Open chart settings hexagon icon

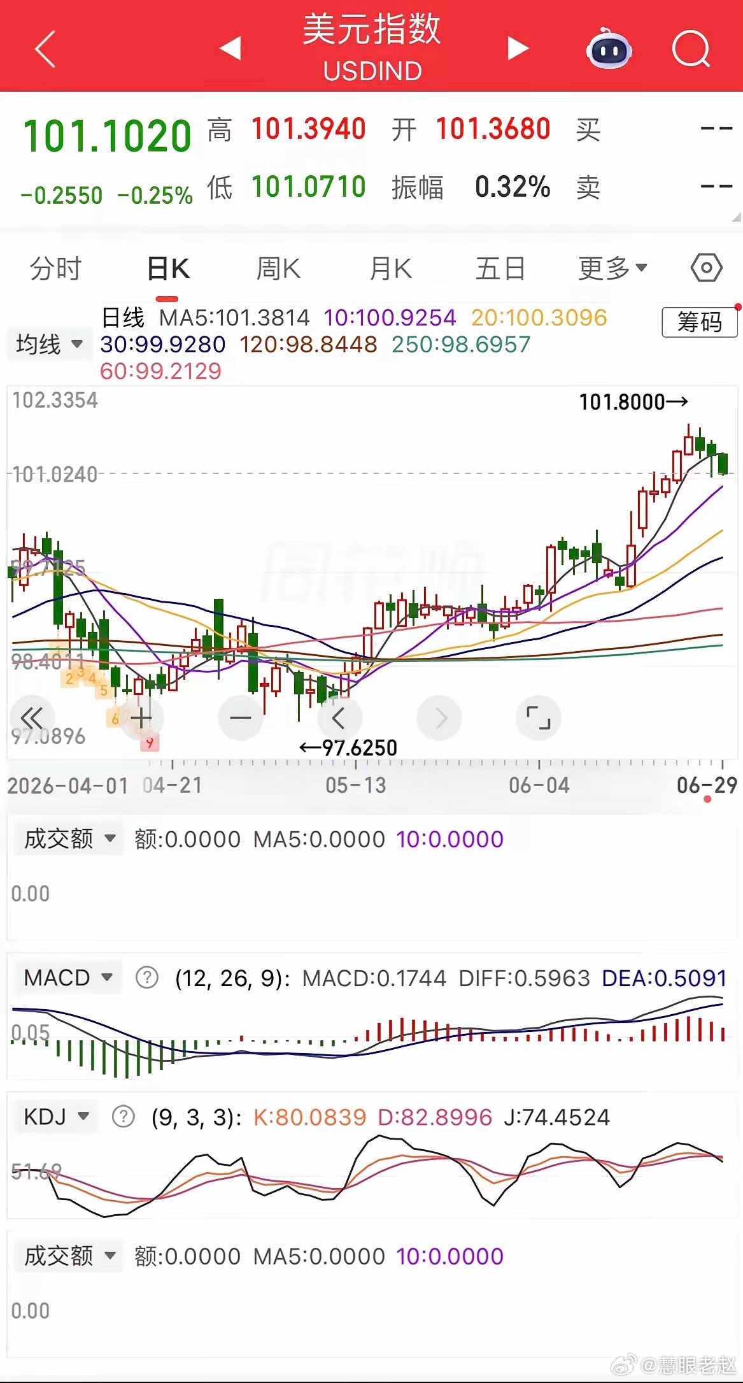pyautogui.click(x=706, y=268)
